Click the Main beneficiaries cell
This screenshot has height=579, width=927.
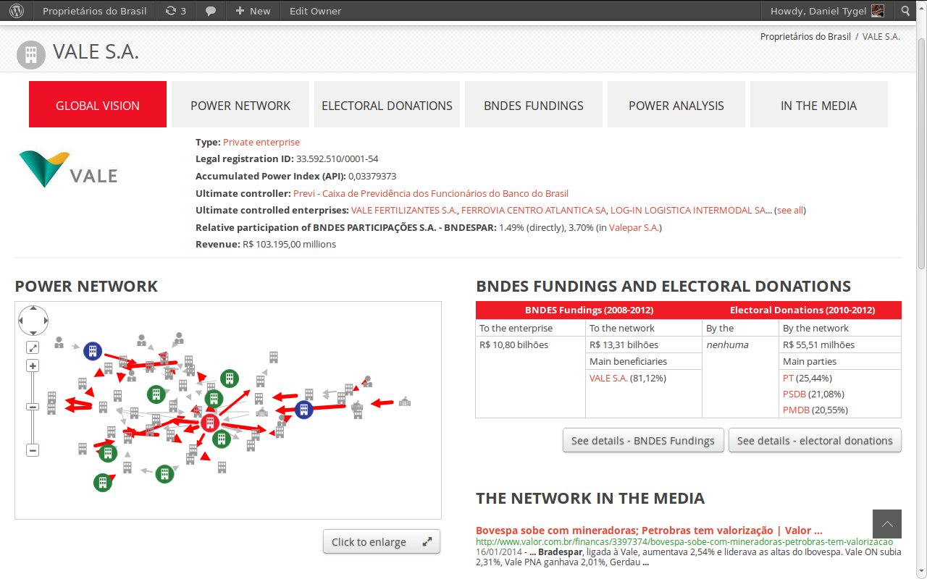tap(644, 362)
